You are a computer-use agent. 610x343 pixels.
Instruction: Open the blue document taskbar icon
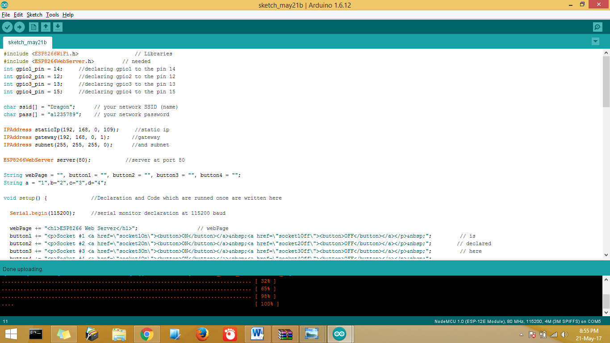pos(175,334)
